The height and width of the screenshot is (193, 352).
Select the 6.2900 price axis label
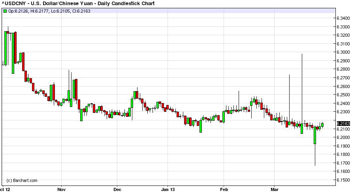[x=343, y=61]
